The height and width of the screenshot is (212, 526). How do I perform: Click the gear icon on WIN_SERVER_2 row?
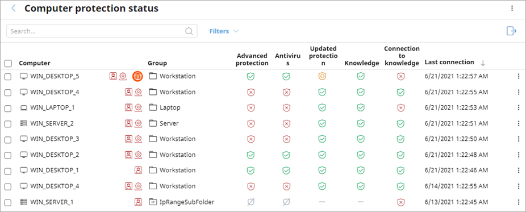pos(138,123)
